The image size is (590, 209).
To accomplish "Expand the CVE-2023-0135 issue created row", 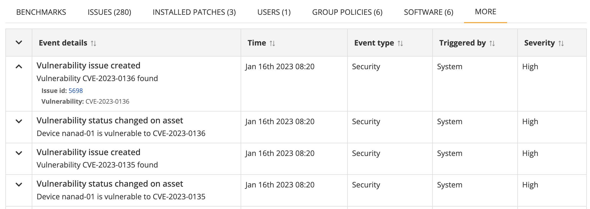I will (x=19, y=153).
